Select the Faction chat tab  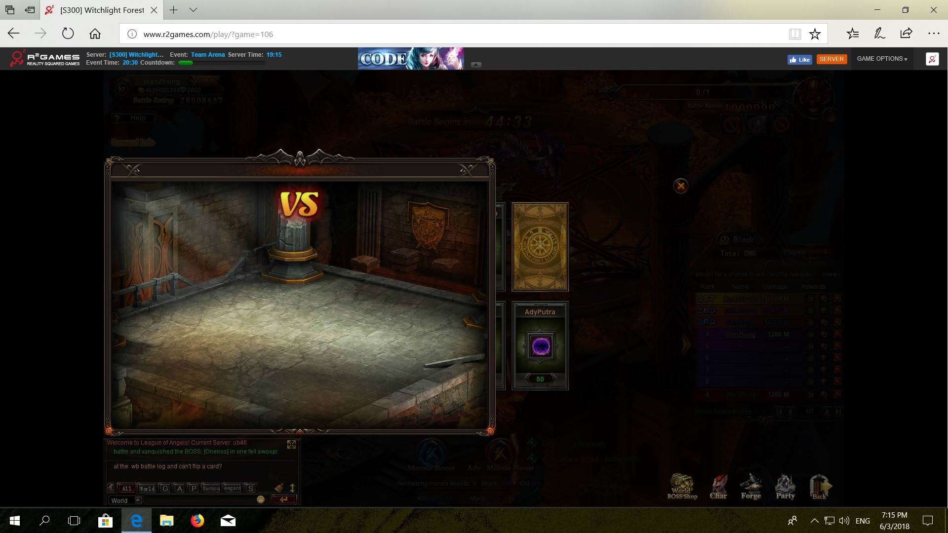click(211, 488)
